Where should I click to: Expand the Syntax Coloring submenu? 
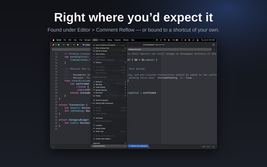(x=109, y=90)
